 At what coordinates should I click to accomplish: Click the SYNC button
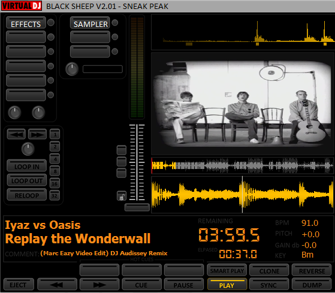269,284
